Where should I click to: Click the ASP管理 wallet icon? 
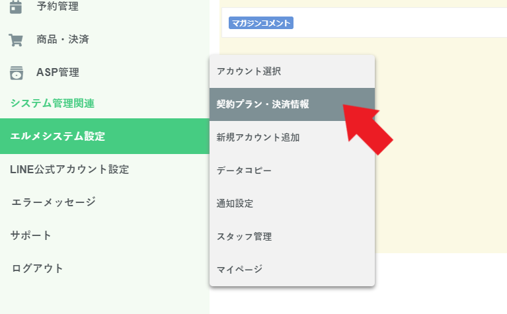pos(16,73)
